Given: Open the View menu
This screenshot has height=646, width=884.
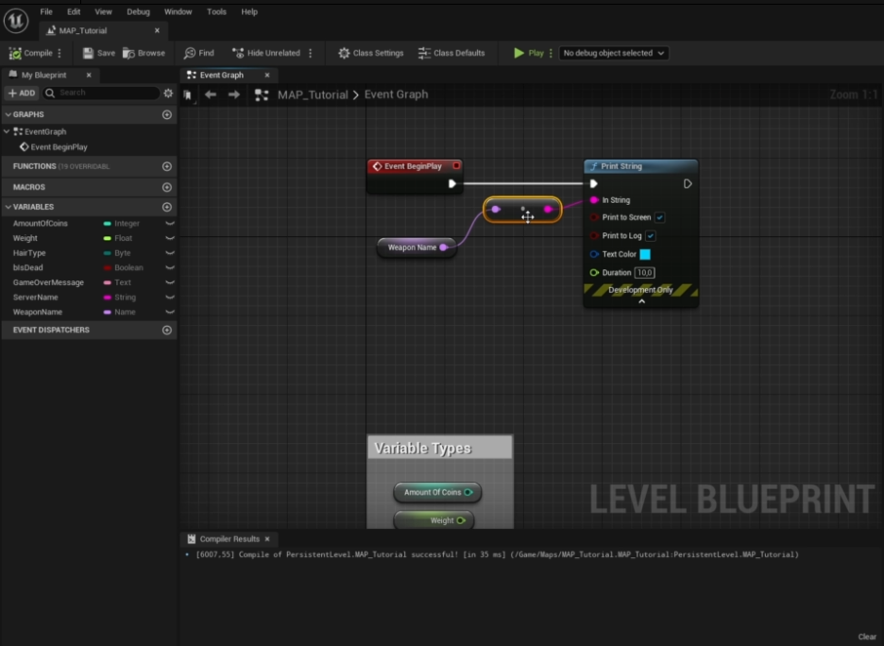Looking at the screenshot, I should [x=103, y=12].
